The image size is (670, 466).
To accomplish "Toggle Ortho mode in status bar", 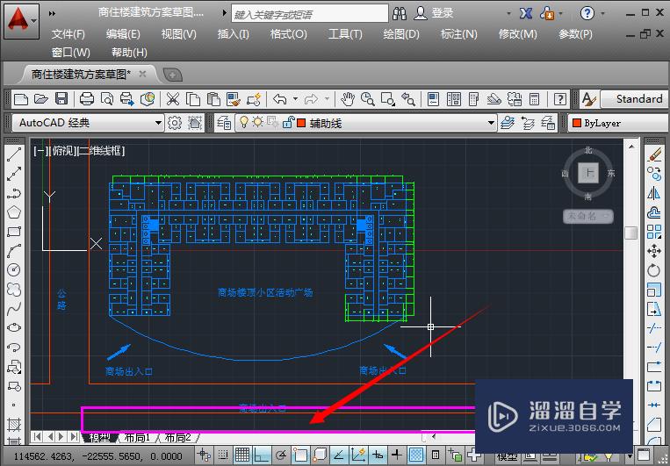I will 261,455.
